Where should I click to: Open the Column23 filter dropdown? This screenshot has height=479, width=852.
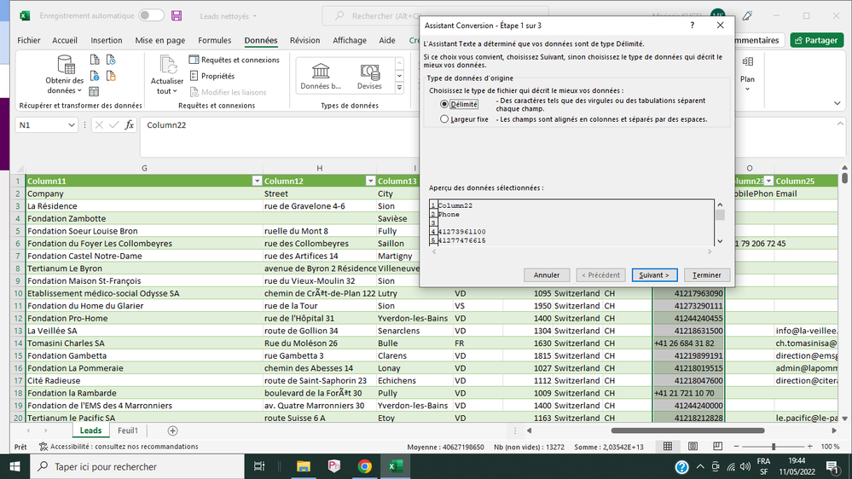point(768,181)
